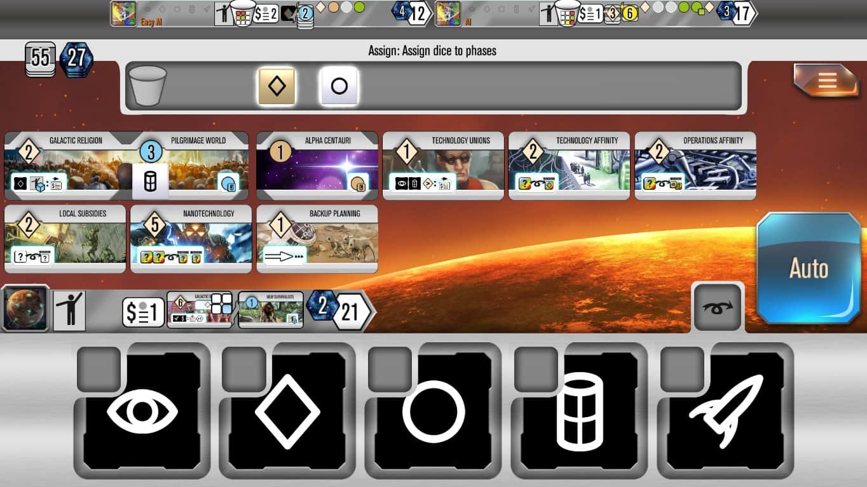
Task: Select the Settle circle phase icon
Action: tap(433, 411)
